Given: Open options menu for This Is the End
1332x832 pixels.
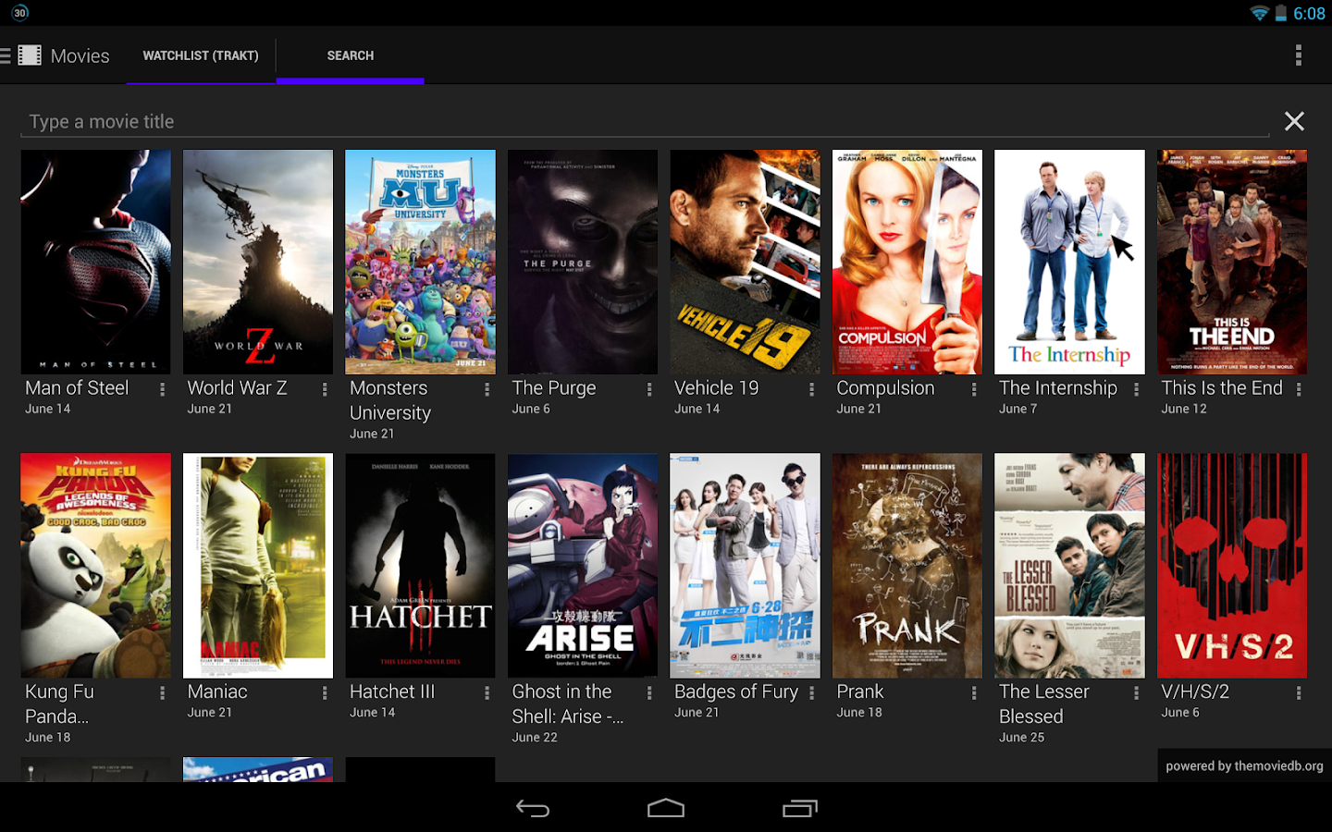Looking at the screenshot, I should [x=1299, y=389].
